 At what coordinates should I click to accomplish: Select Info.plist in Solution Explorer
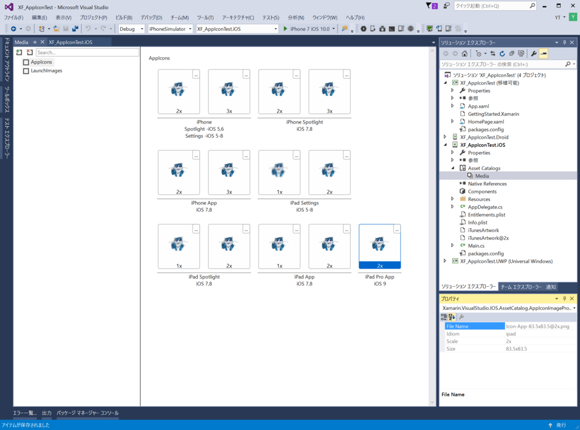coord(477,223)
